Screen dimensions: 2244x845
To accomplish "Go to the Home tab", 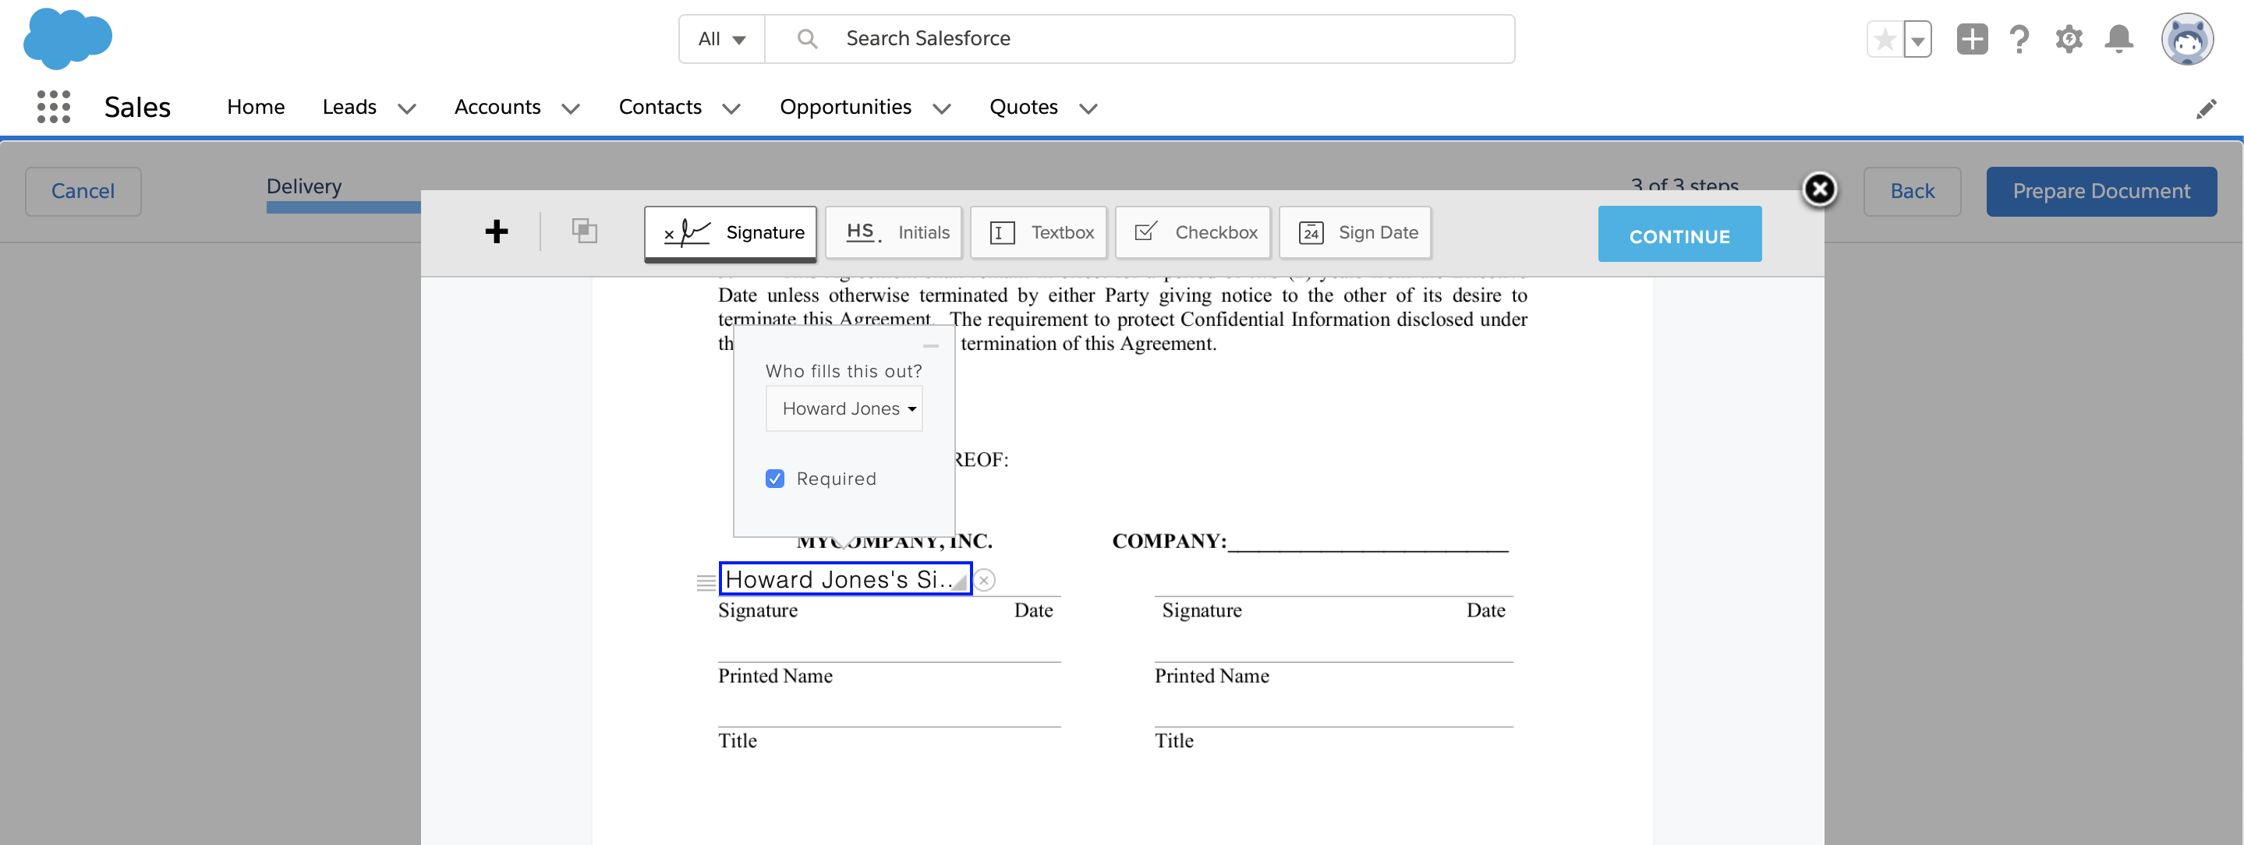I will click(x=255, y=107).
